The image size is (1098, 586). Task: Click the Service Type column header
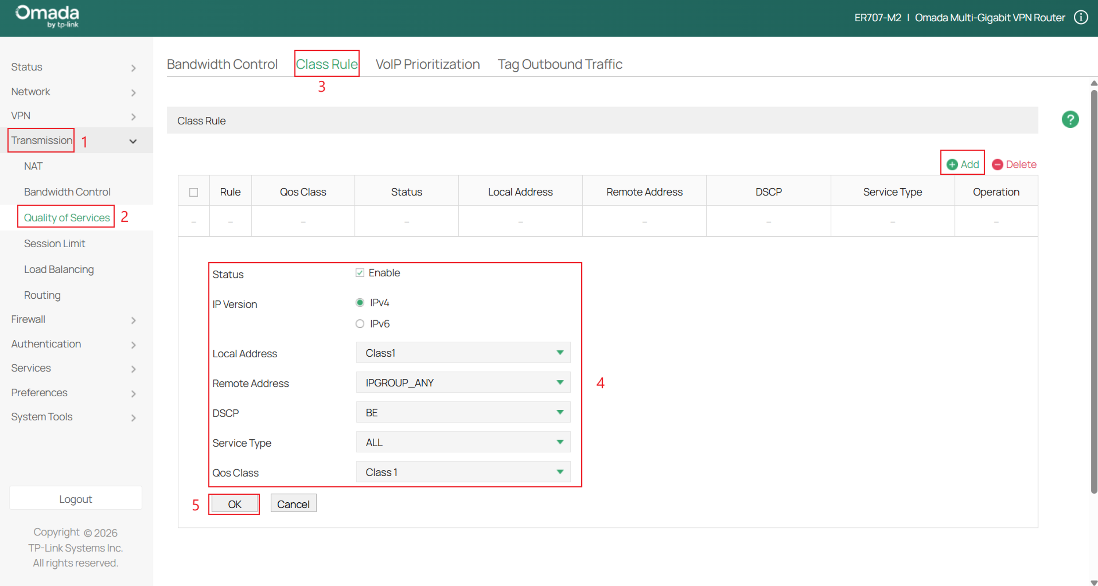pyautogui.click(x=892, y=192)
